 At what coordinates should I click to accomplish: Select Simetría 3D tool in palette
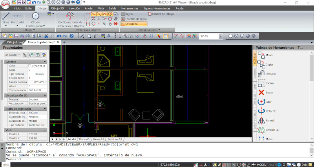268,130
